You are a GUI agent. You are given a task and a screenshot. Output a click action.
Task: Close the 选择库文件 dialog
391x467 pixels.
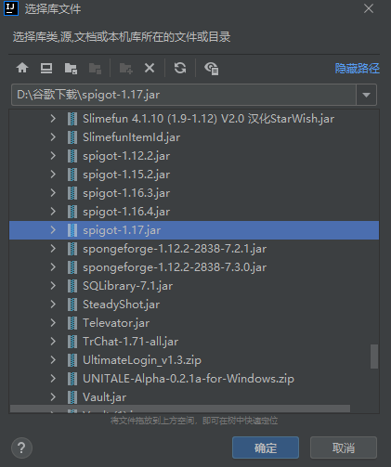click(x=369, y=8)
